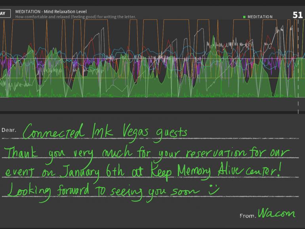Click the 'Dear.' label of the letter
Image resolution: width=305 pixels, height=229 pixels.
pos(9,130)
